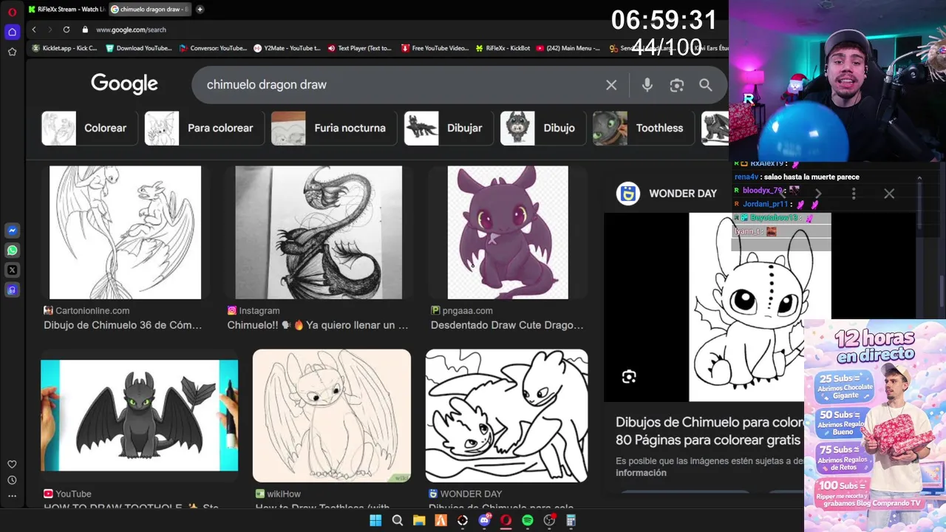Open the Opera main menu logo
Image resolution: width=946 pixels, height=532 pixels.
click(12, 12)
